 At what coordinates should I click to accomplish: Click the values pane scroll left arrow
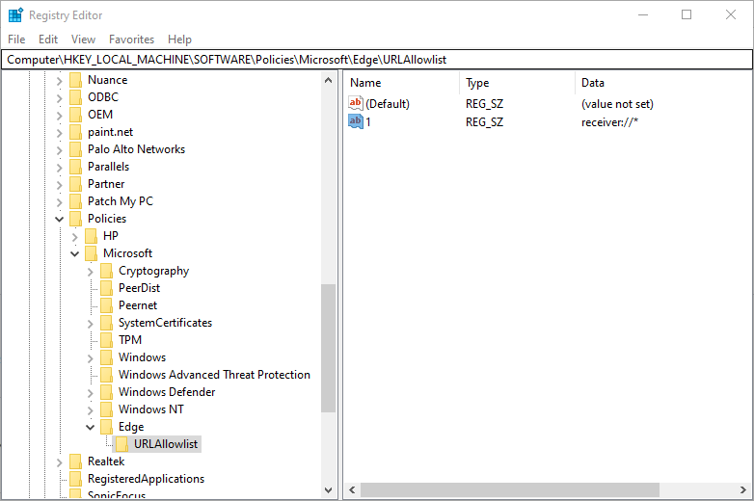pyautogui.click(x=352, y=490)
